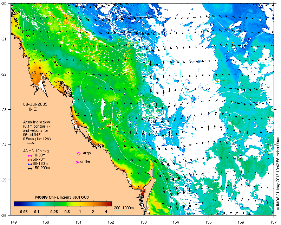Click the 0.05 colorbar tick label

24,212
